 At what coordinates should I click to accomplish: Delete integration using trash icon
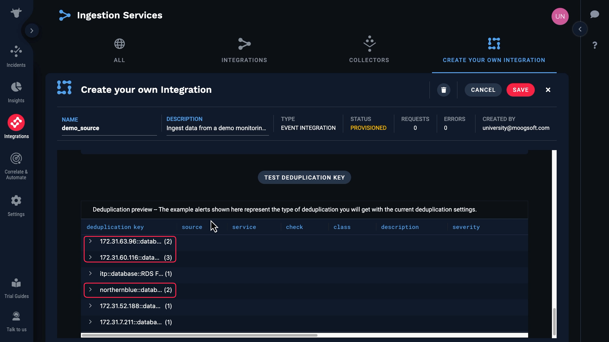click(443, 90)
